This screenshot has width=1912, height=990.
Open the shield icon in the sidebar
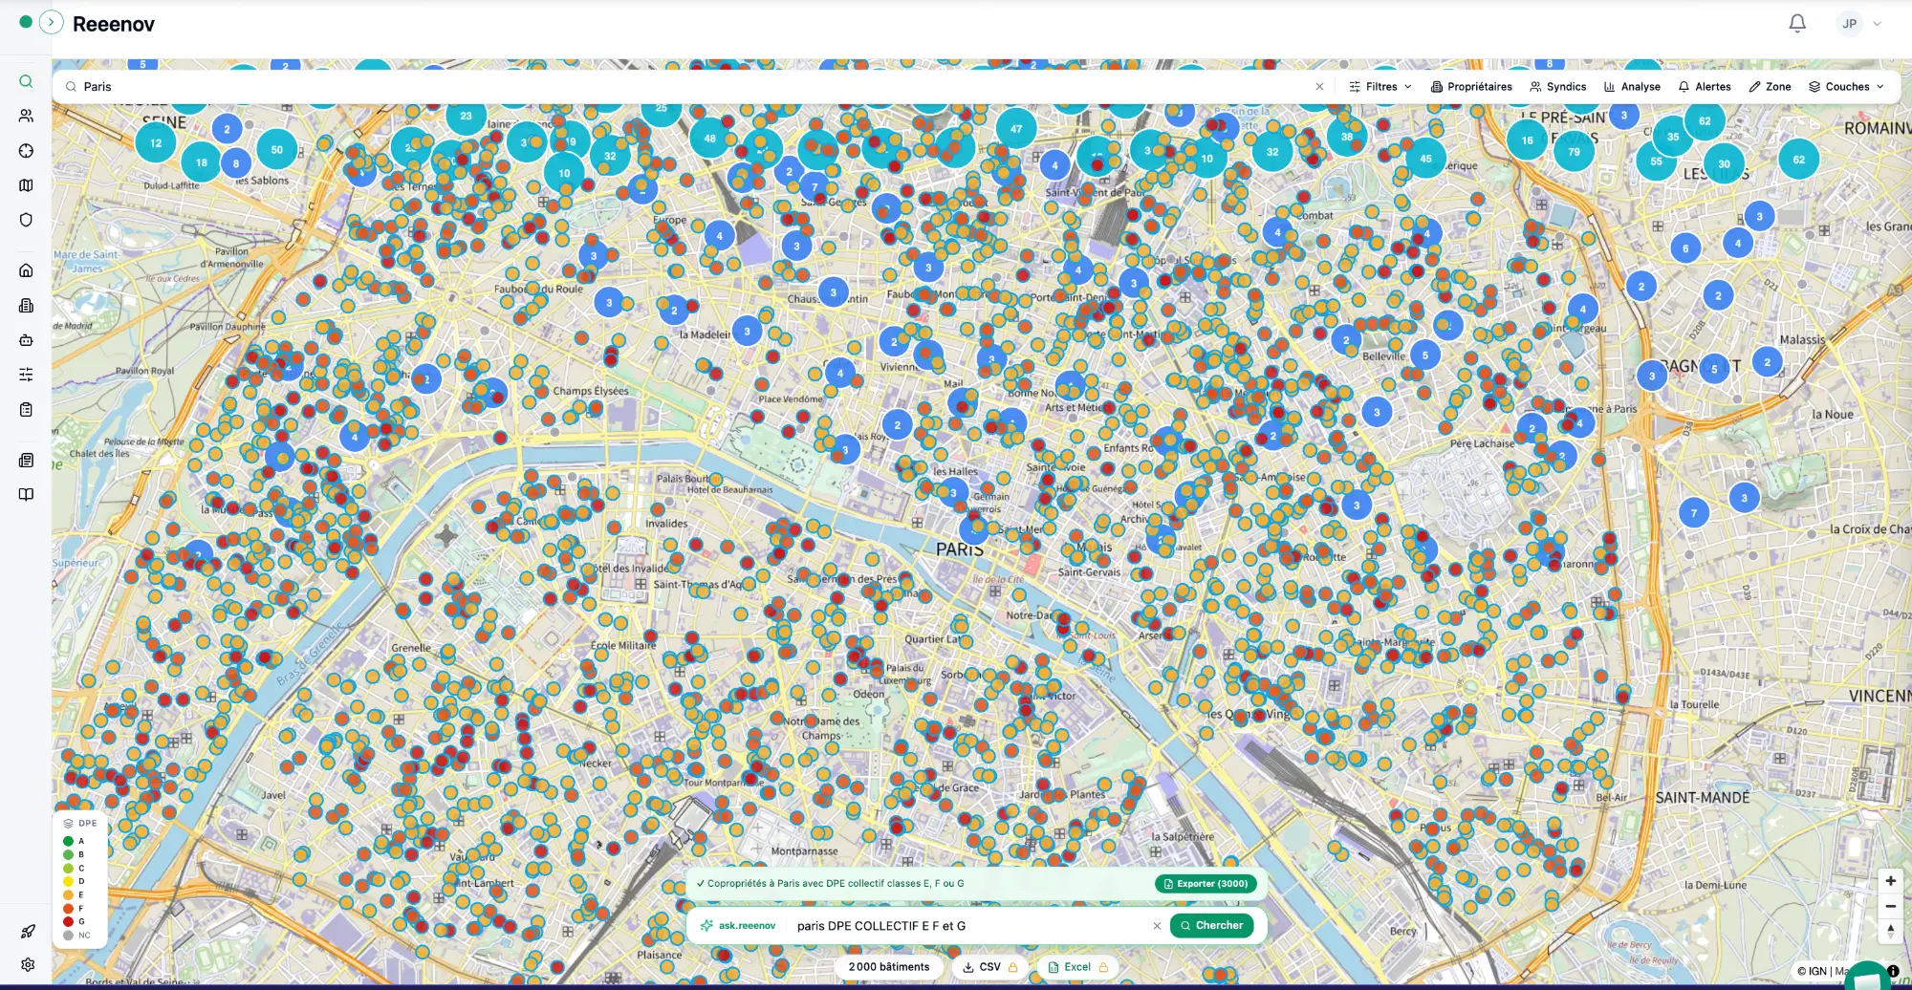point(26,220)
